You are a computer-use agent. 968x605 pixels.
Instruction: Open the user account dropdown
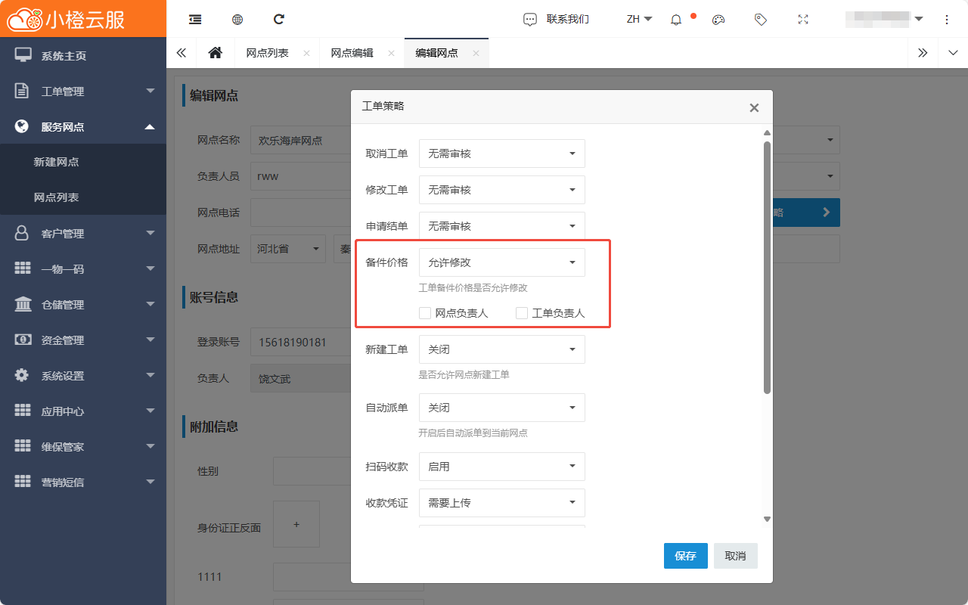click(884, 19)
